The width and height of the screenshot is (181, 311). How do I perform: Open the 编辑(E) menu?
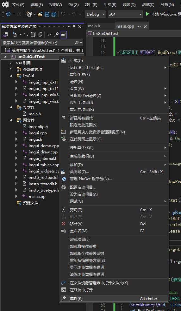point(37,4)
